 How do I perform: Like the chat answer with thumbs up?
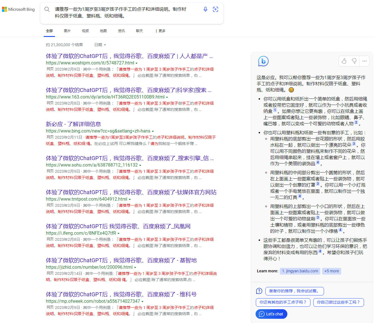coord(344,61)
